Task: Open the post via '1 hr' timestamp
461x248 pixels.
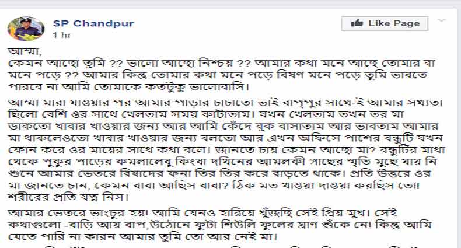Action: [x=62, y=35]
